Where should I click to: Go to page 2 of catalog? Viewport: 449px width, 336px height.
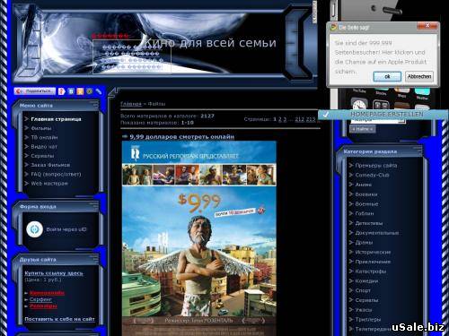point(280,119)
